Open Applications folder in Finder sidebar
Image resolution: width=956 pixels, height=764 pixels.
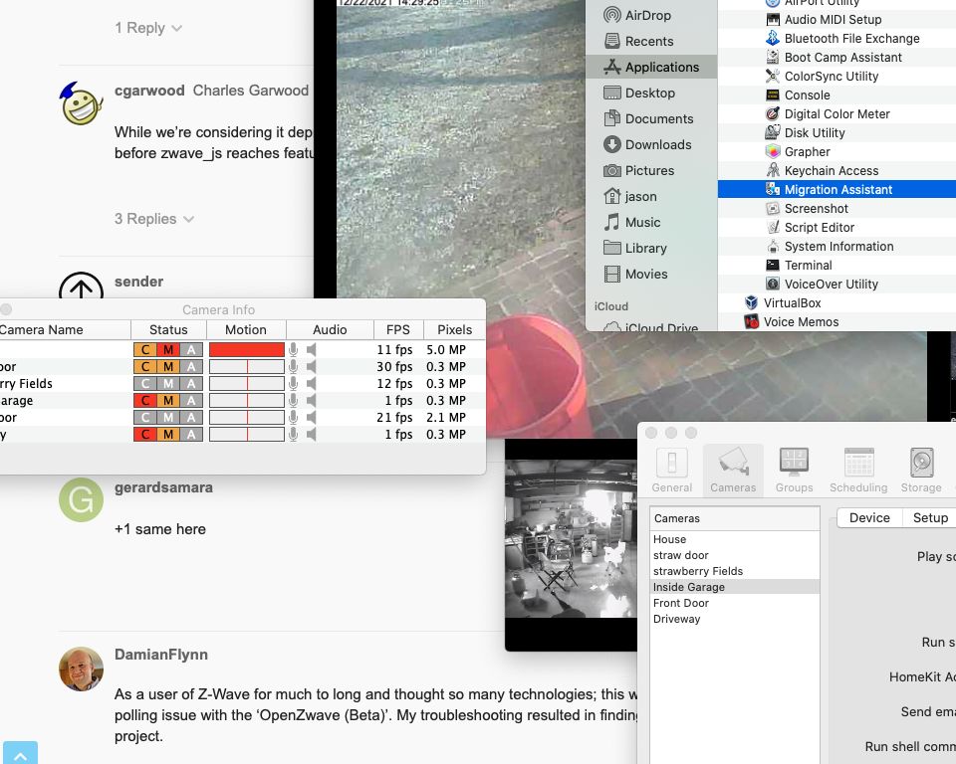(650, 67)
